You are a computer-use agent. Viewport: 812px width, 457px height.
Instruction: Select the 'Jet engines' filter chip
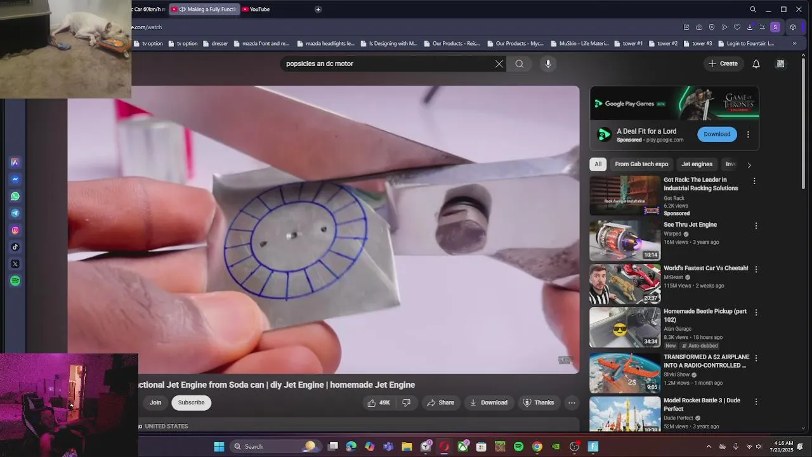(697, 164)
